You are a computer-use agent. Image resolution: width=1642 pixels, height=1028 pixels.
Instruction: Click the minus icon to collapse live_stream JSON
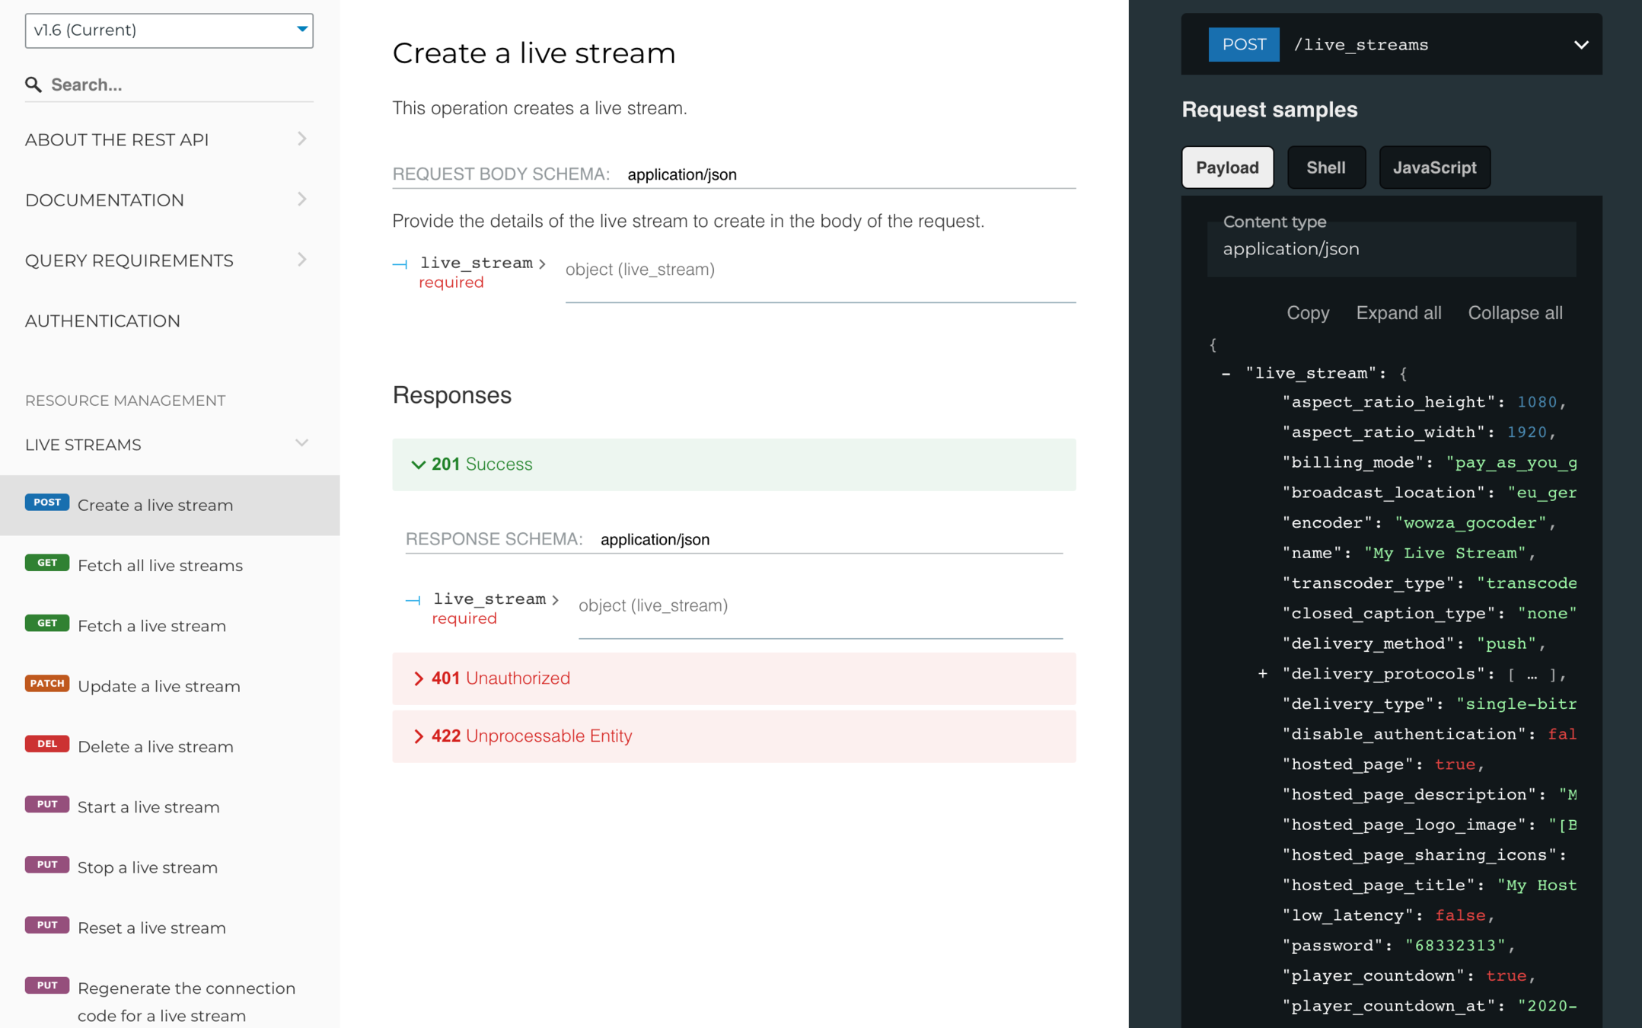(1226, 374)
